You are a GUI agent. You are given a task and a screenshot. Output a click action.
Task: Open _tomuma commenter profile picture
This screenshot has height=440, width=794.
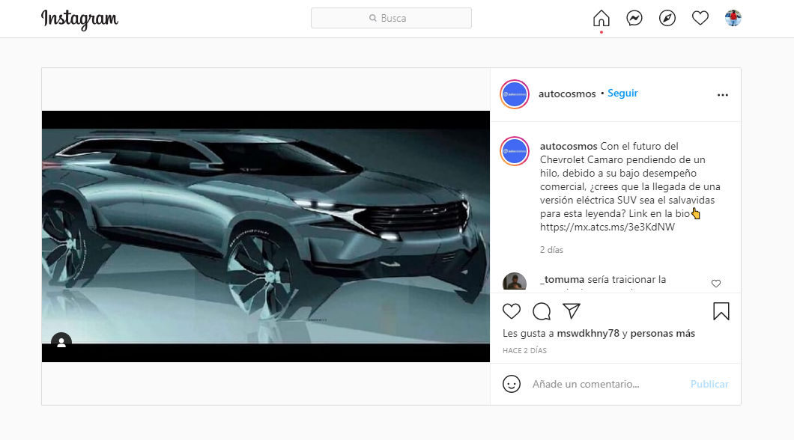pos(515,281)
